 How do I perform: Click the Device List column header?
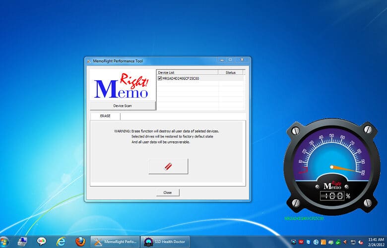point(188,72)
